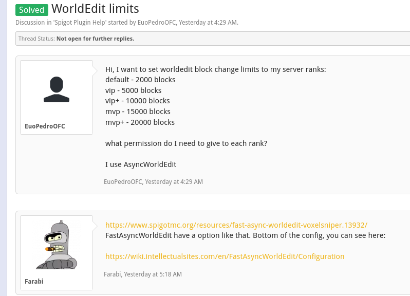Click the 'WorldEdit limits' thread title
The width and height of the screenshot is (410, 296).
[95, 9]
